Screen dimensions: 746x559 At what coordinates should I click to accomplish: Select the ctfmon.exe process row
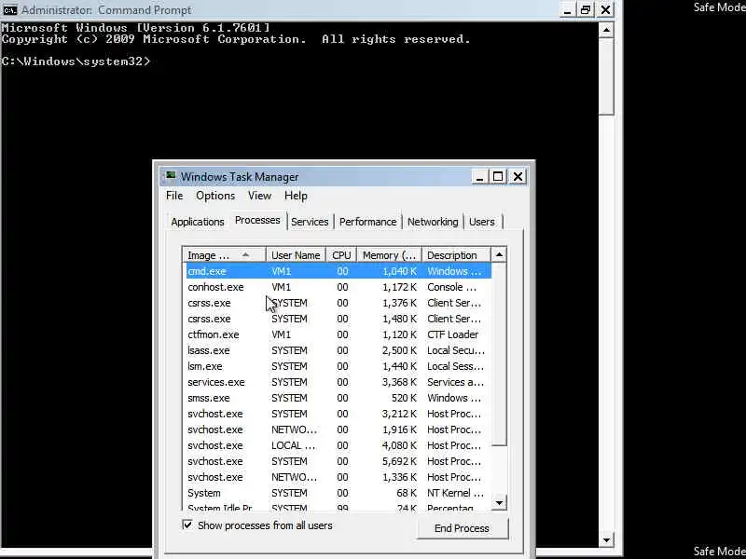click(338, 334)
